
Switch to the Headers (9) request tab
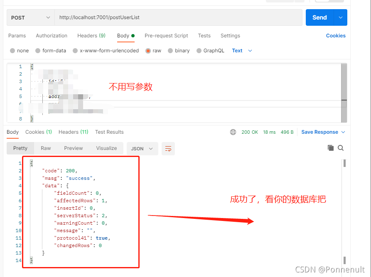tap(91, 36)
